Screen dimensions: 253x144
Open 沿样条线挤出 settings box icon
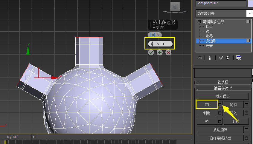click(x=246, y=138)
